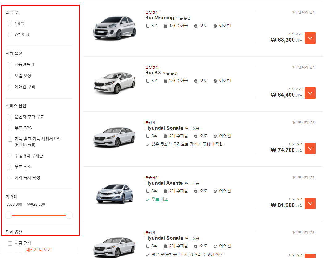Click the minimum price slider handle
This screenshot has width=330, height=258.
[x=9, y=215]
